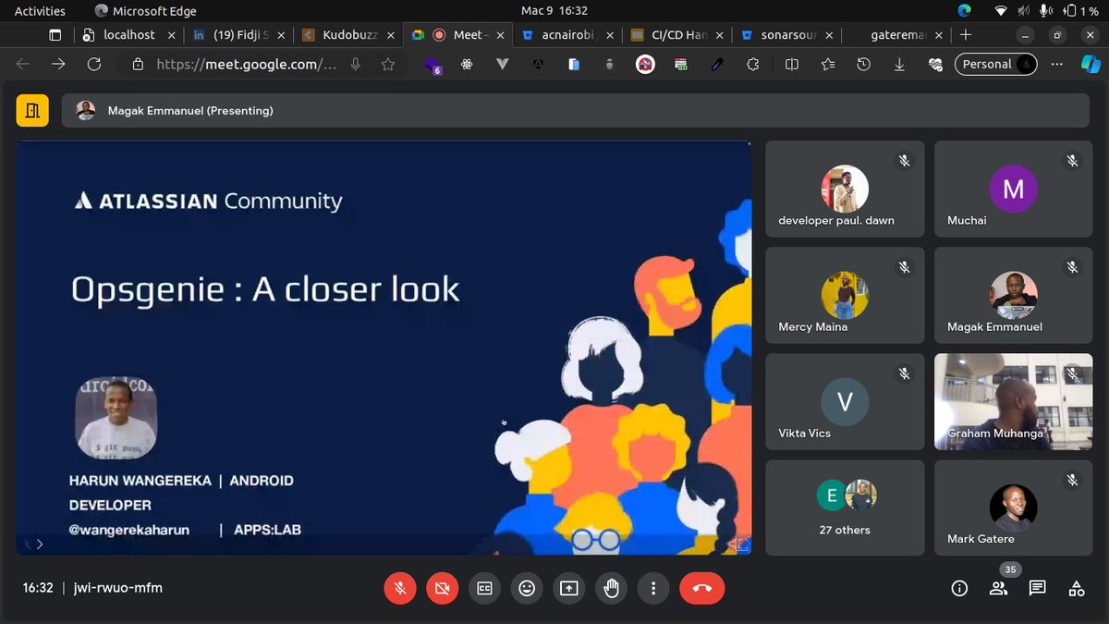Viewport: 1109px width, 624px height.
Task: Click the yellow companion mode icon
Action: [32, 111]
